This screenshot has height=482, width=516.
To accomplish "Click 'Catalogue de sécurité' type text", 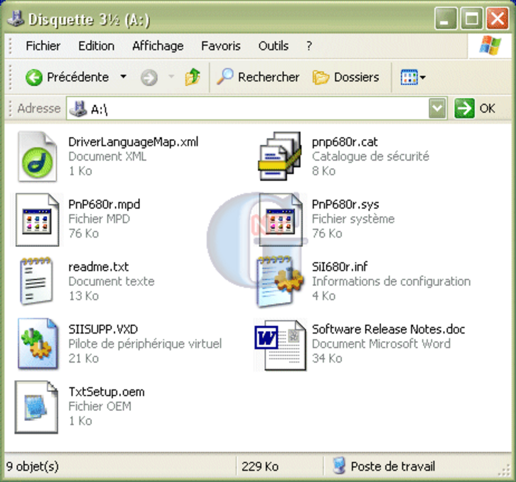I will coord(371,156).
